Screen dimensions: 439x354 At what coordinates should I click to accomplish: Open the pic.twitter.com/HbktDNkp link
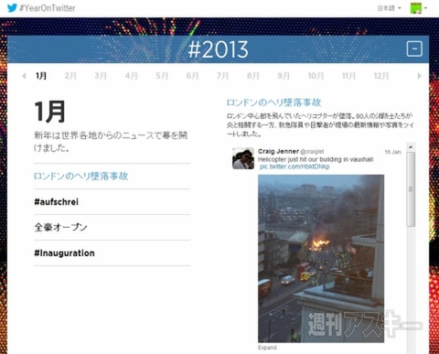click(294, 166)
